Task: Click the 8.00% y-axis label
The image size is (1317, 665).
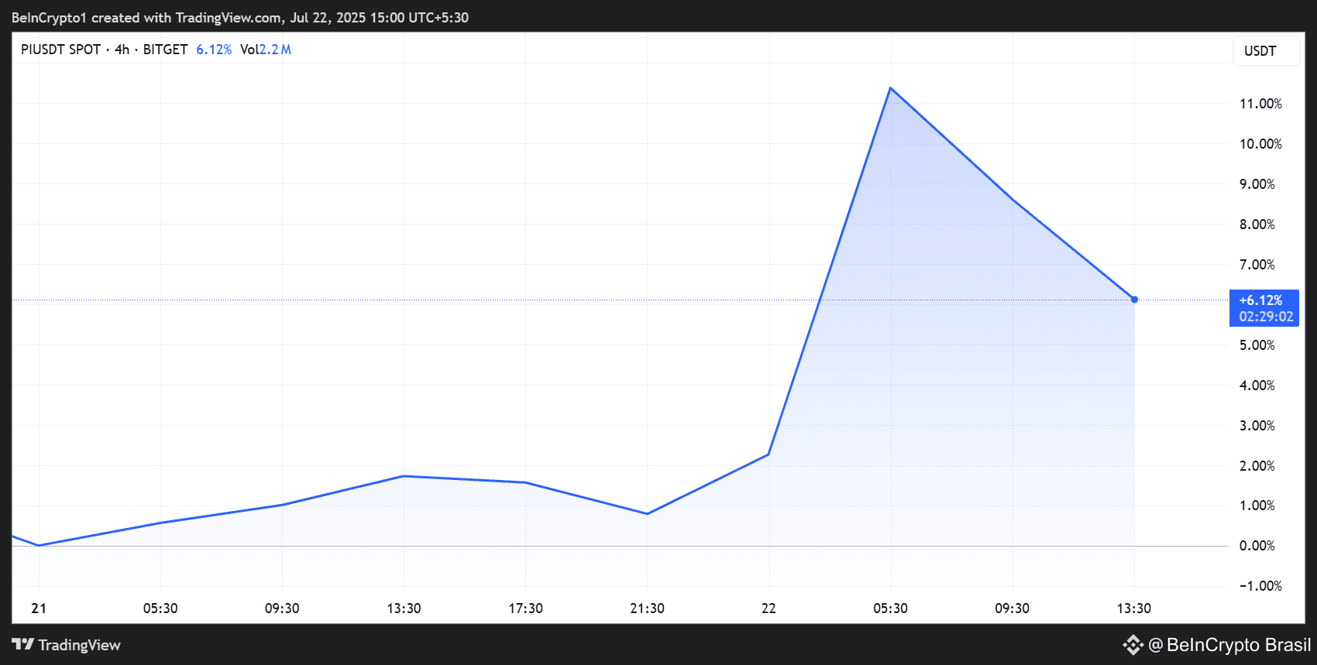Action: click(x=1257, y=225)
